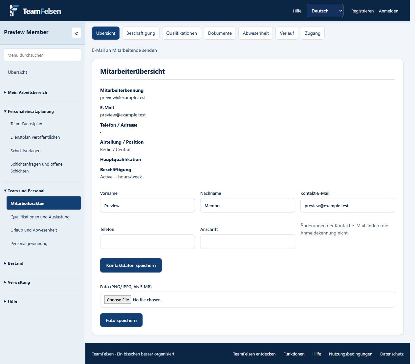The image size is (415, 364).
Task: Open the Qualifikationen tab
Action: pyautogui.click(x=182, y=33)
